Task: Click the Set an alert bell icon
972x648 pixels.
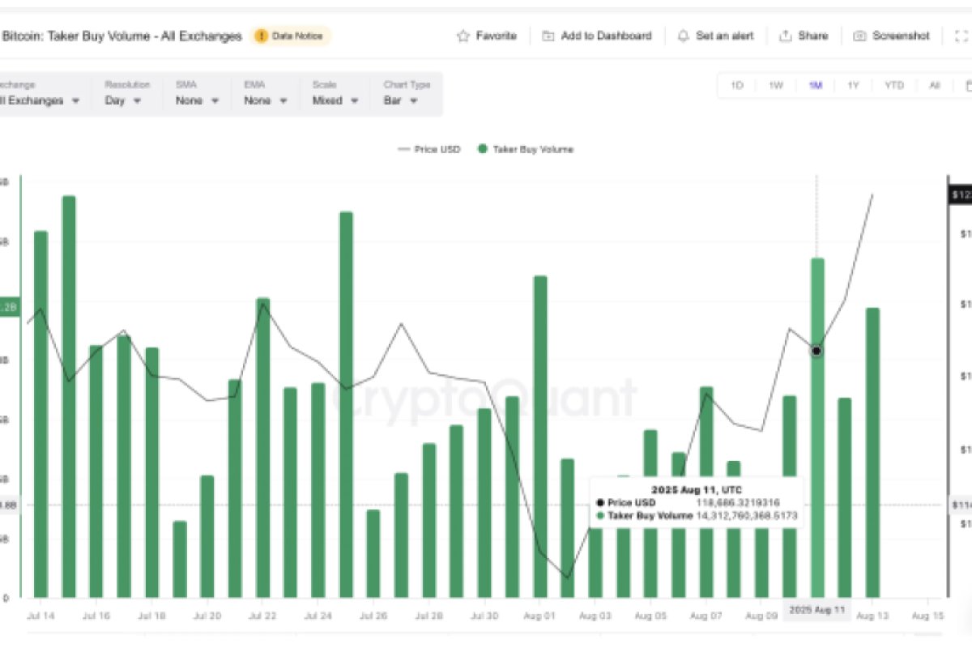Action: [683, 36]
